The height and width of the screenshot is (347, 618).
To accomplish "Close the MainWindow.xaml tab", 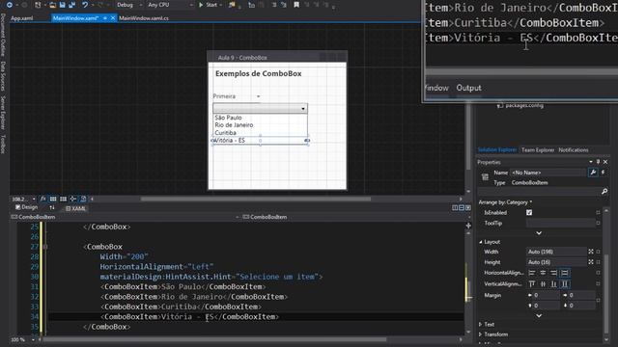I will pos(113,18).
